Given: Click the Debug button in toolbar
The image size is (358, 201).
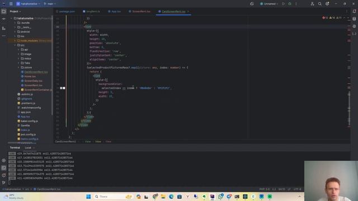Looking at the screenshot, I should tap(290, 4).
